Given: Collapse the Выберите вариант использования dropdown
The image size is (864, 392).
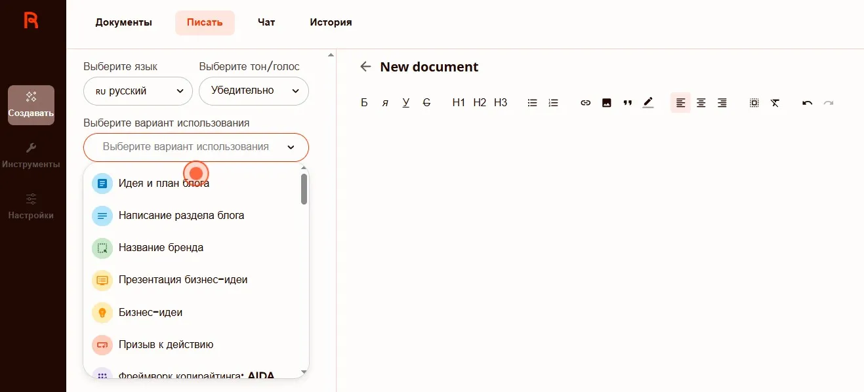Looking at the screenshot, I should (196, 147).
